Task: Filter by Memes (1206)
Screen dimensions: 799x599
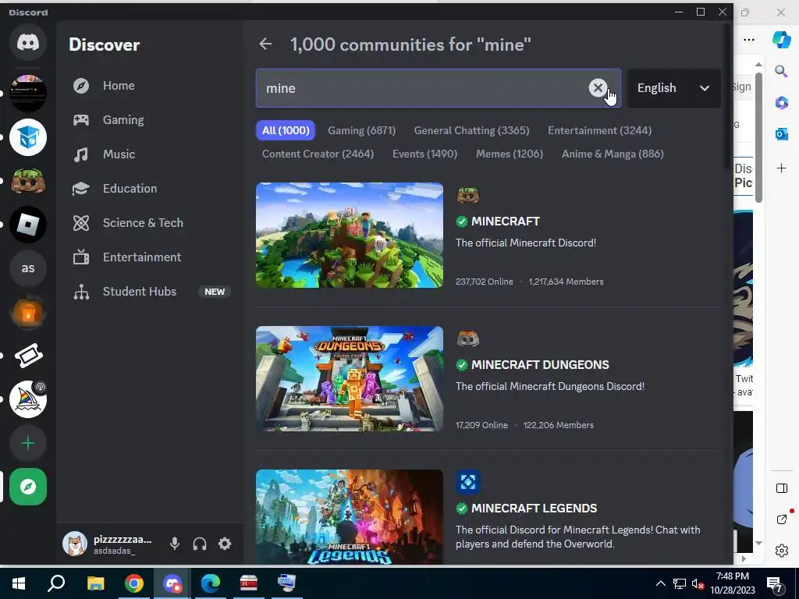Action: [510, 154]
